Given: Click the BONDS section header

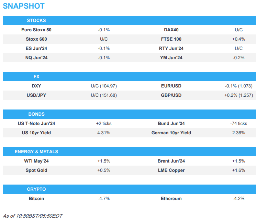Looking at the screenshot, I should [36, 114].
